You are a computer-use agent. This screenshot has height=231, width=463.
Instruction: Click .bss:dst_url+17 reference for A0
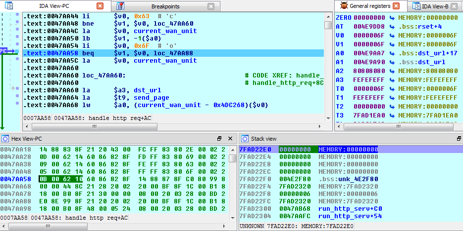pos(428,53)
